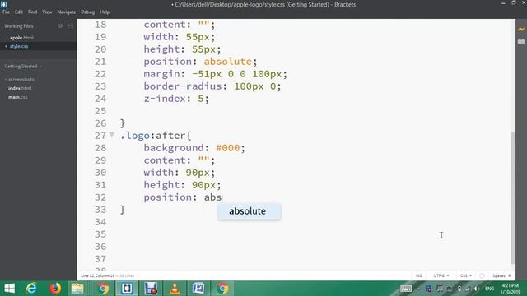Open the File menu
The height and width of the screenshot is (296, 527).
click(x=6, y=12)
